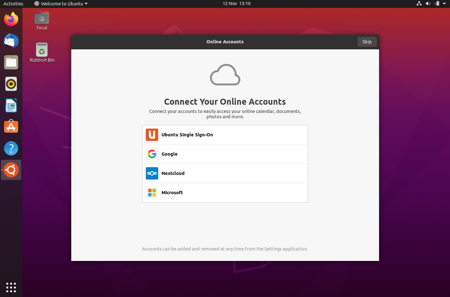Open the Welcome to Ubuntu app menu
The width and height of the screenshot is (450, 297).
pos(61,3)
